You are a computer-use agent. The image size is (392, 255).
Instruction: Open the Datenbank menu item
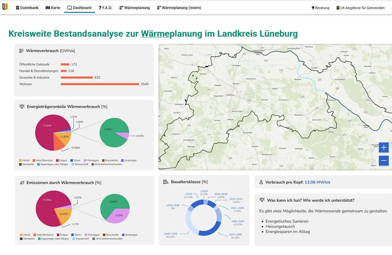27,8
